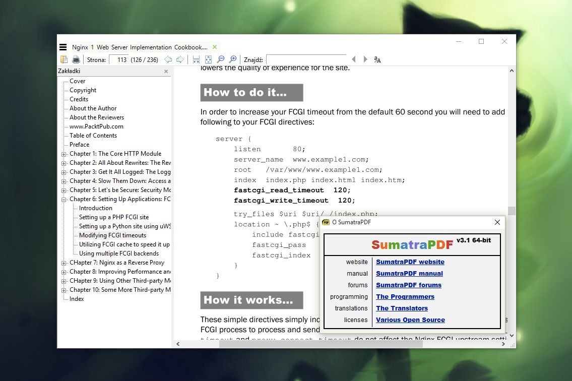Click the horizontal scrollbar right arrow
The height and width of the screenshot is (381, 572).
[x=503, y=344]
